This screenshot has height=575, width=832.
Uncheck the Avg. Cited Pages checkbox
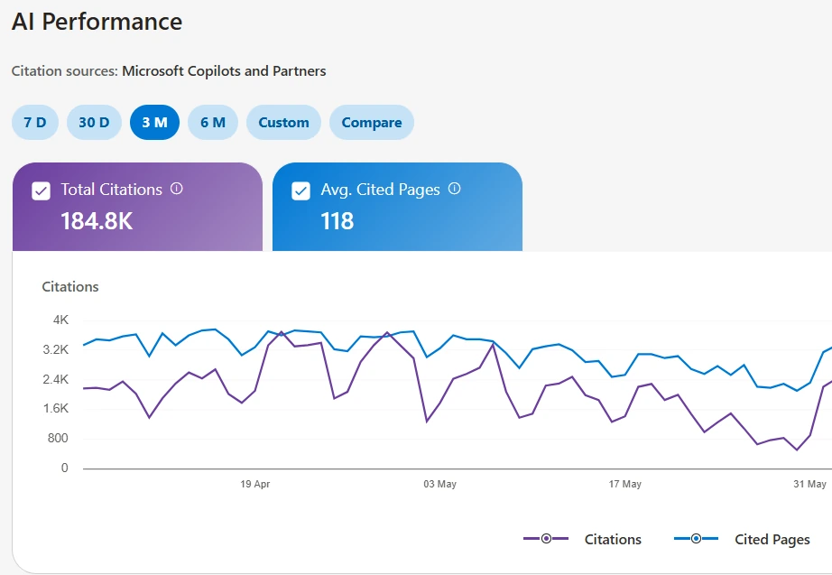(x=300, y=190)
